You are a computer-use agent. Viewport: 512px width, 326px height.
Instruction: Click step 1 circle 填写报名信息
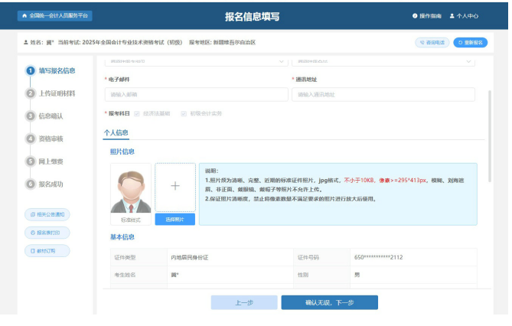[x=30, y=70]
